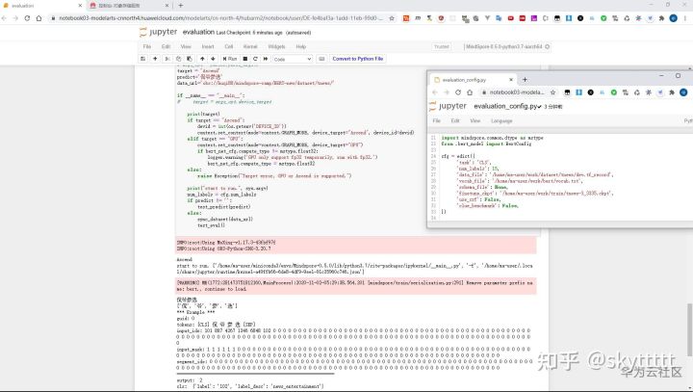Open the Cell menu
This screenshot has height=392, width=693.
coord(228,46)
